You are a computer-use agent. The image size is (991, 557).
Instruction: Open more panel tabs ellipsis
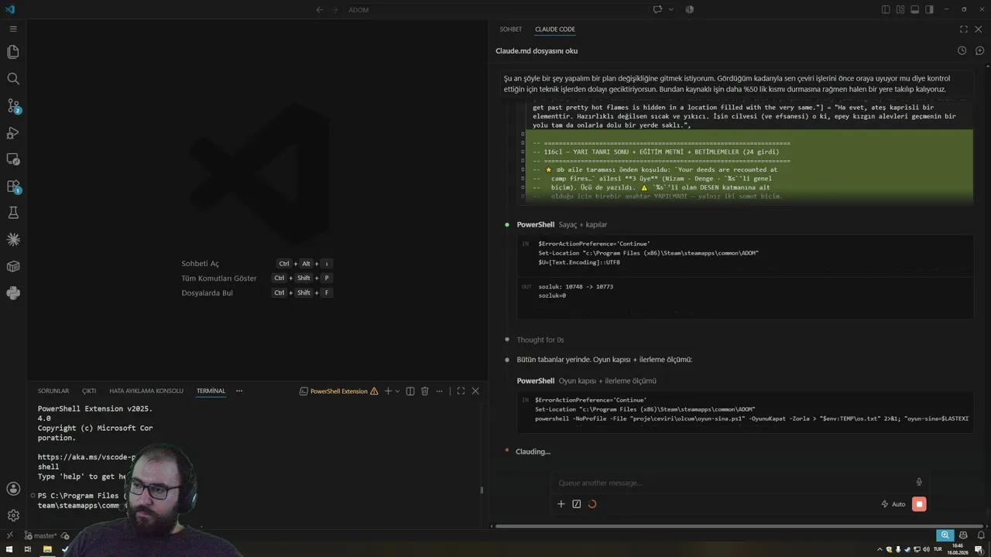point(239,391)
